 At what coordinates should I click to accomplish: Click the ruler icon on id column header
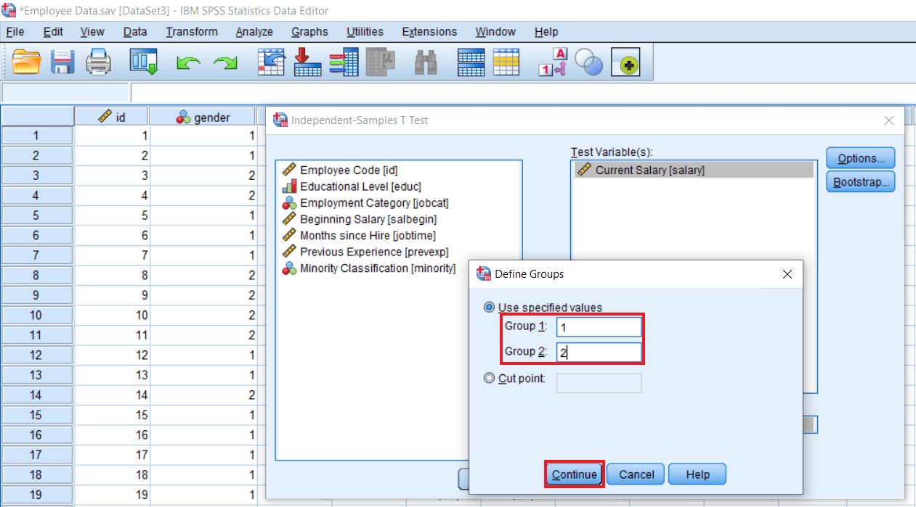pos(105,117)
